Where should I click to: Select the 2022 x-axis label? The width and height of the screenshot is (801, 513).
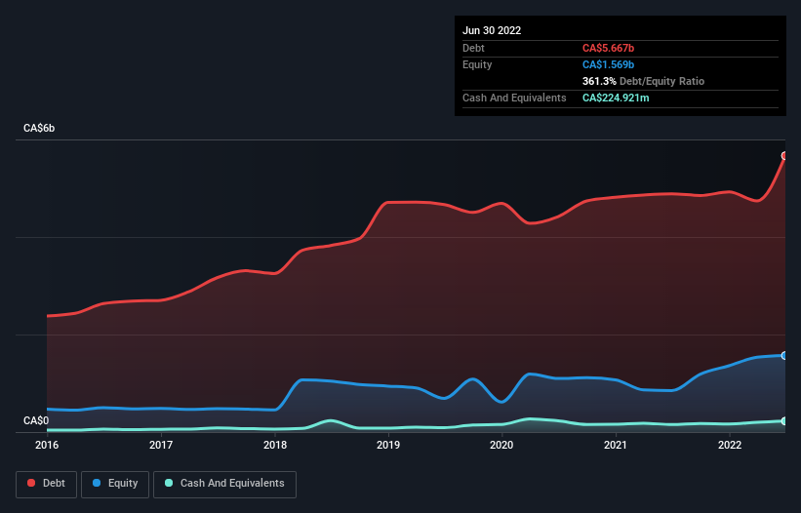[730, 445]
